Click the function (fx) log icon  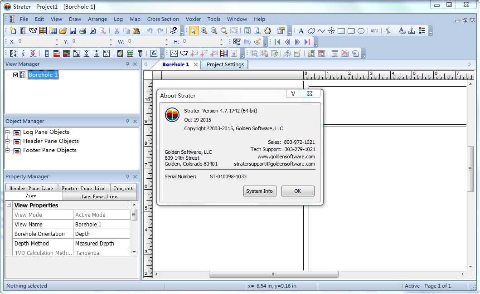pos(154,53)
